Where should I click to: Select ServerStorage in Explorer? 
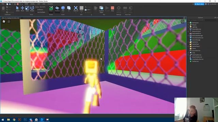(x=196, y=40)
